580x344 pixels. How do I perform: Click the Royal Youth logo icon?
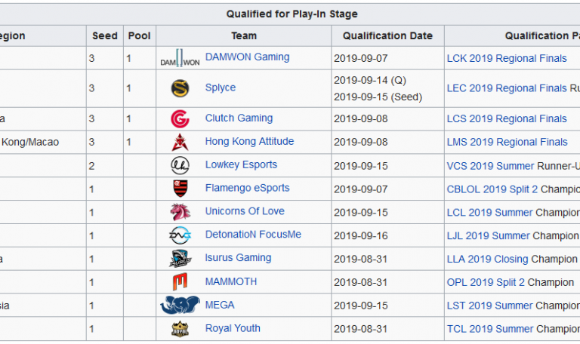(180, 329)
